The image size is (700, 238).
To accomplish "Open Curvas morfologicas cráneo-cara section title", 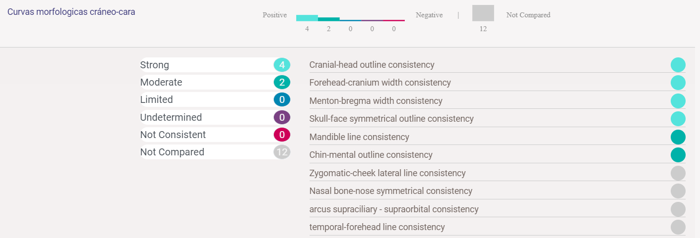I will point(71,12).
